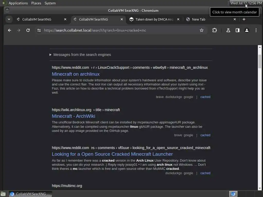Close the first CollabVM SearXNG tab
The height and width of the screenshot is (197, 263).
pos(65,19)
